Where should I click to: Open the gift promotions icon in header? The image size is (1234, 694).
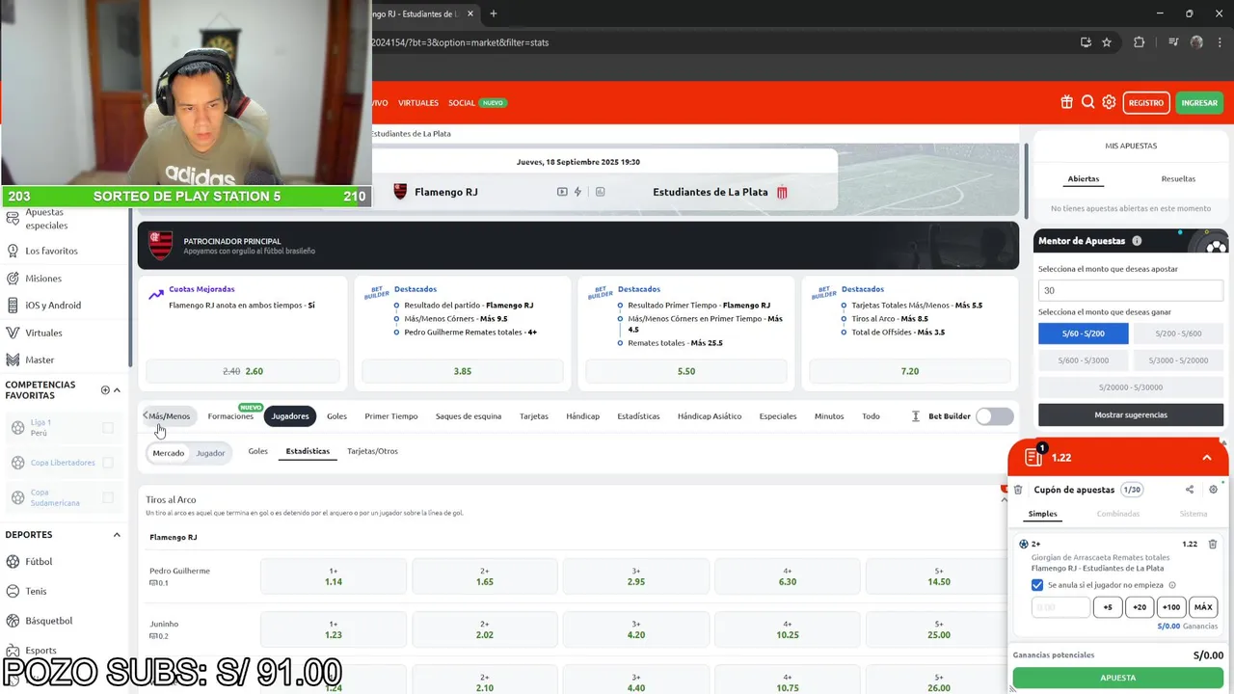(1066, 102)
